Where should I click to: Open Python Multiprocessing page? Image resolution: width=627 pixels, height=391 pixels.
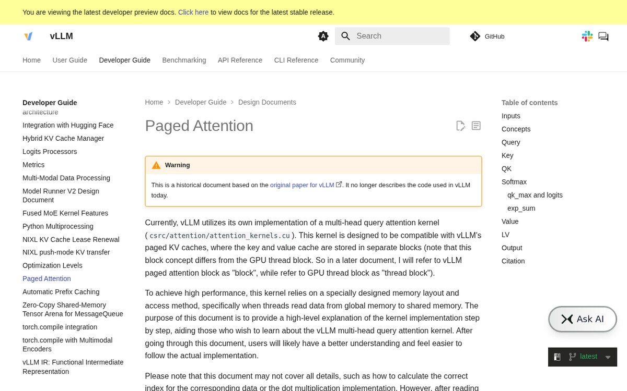point(58,226)
